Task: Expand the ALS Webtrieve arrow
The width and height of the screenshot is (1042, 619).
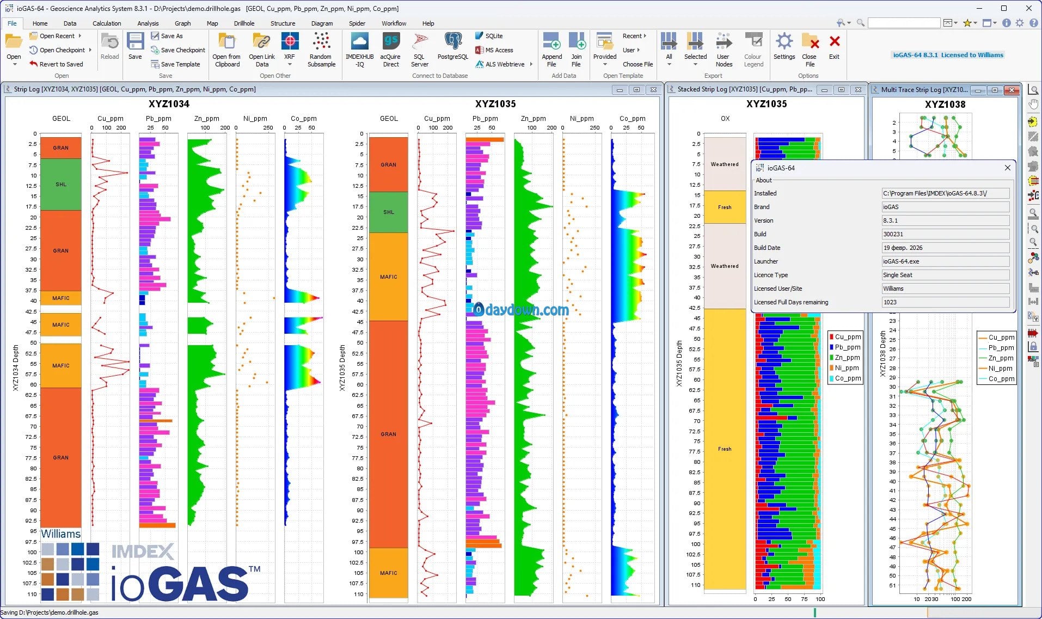Action: (531, 64)
